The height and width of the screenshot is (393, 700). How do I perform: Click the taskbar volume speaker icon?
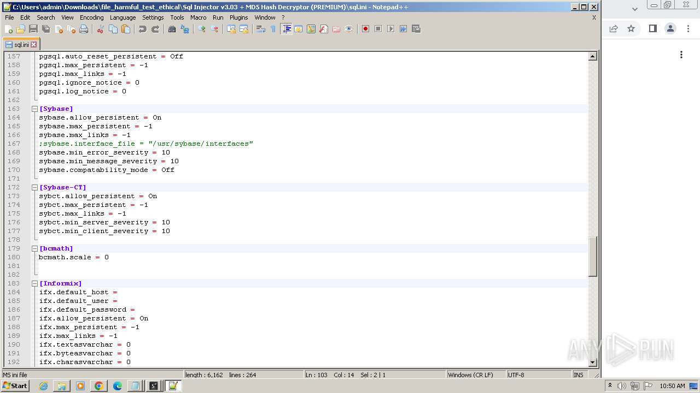click(621, 386)
